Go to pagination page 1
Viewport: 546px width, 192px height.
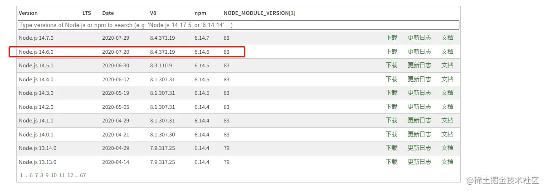[x=21, y=175]
